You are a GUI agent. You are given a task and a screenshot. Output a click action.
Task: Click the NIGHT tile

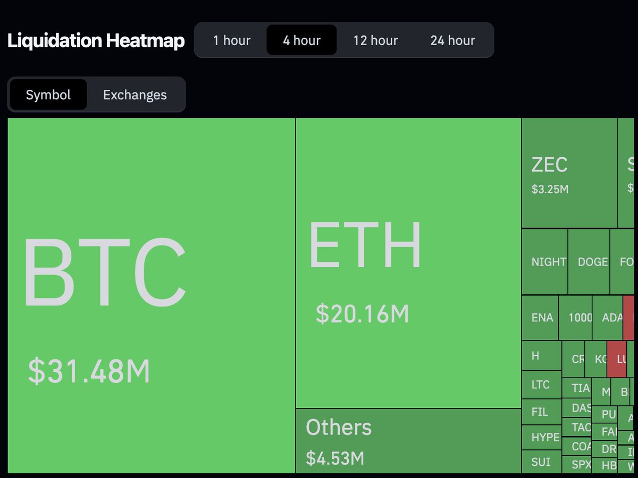pyautogui.click(x=544, y=262)
